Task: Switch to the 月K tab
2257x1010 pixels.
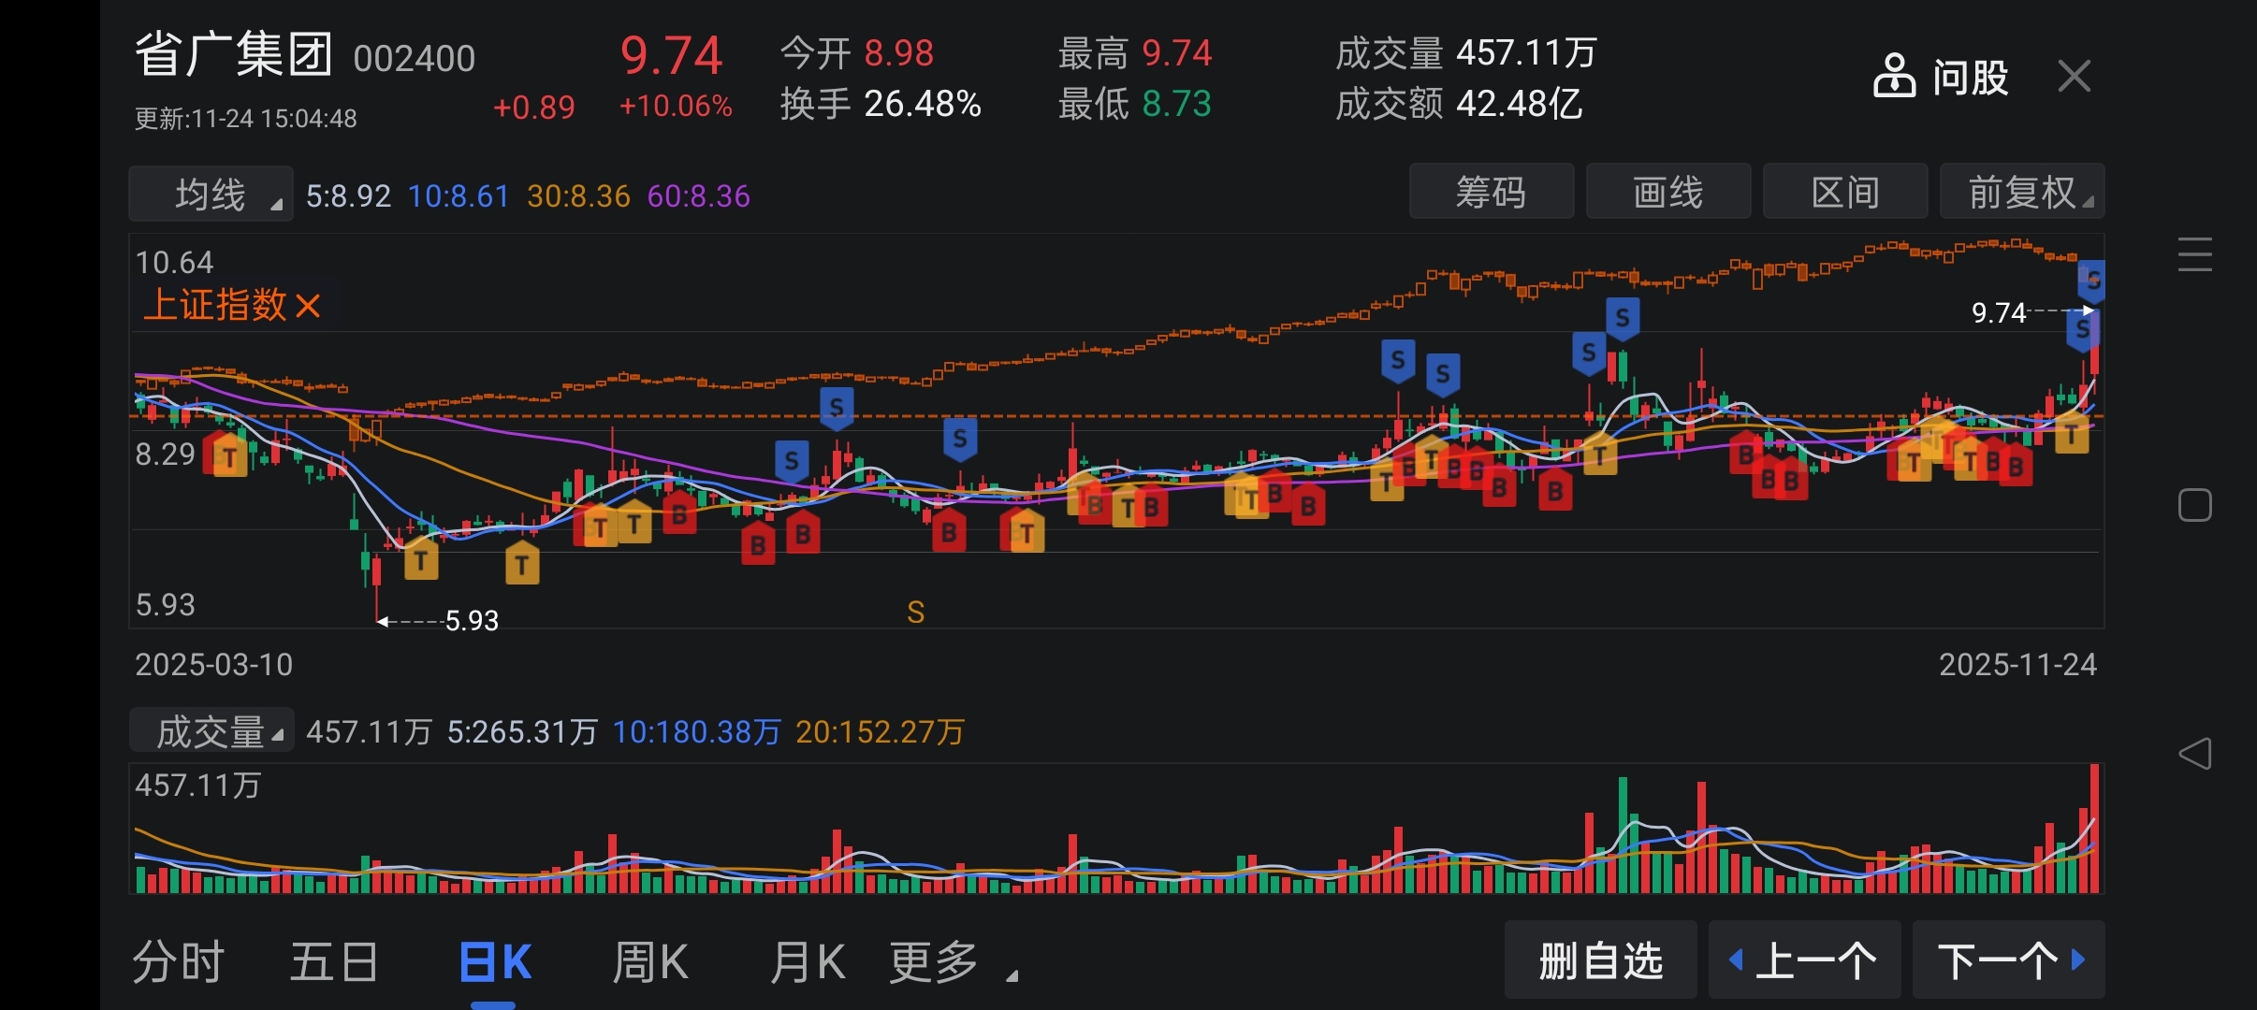Action: pos(807,962)
